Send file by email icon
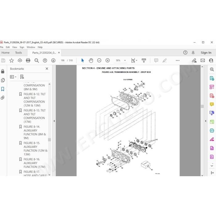 (203, 60)
